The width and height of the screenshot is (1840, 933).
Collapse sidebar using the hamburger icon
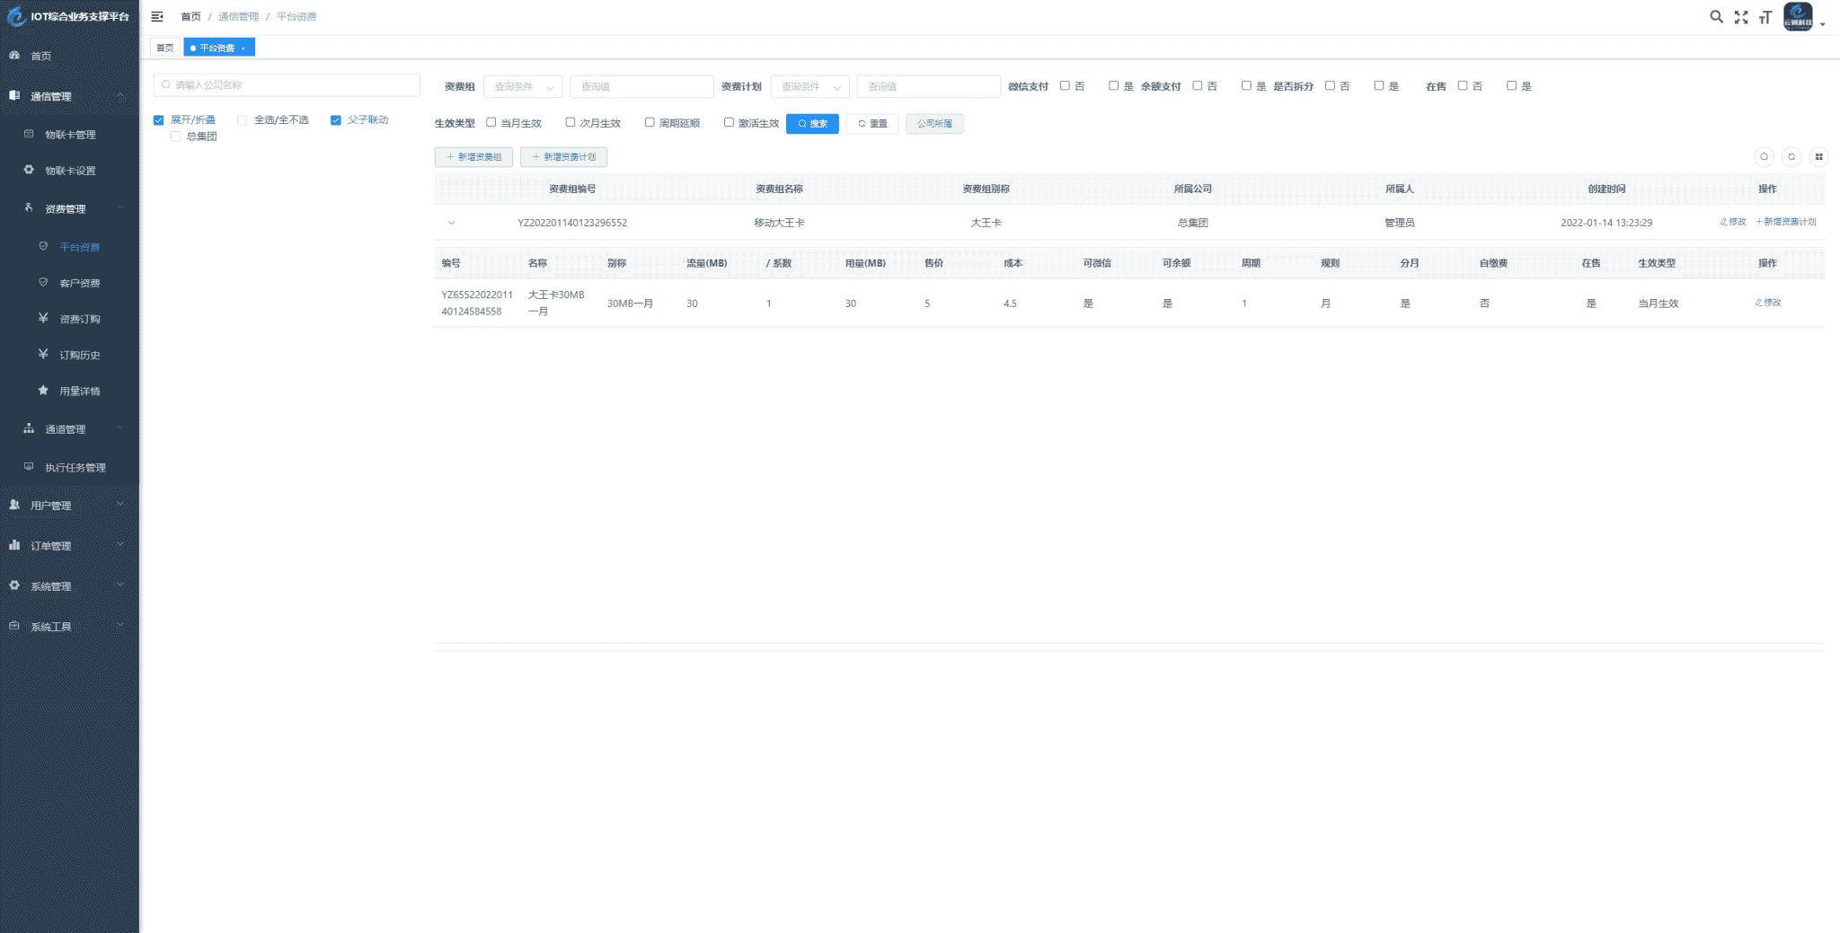point(157,17)
